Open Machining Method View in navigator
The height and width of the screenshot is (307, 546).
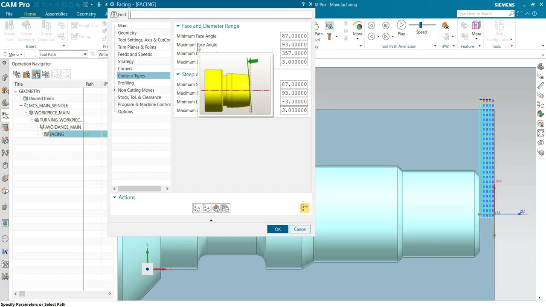(46, 75)
